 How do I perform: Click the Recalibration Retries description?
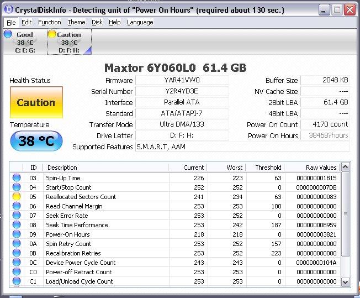click(73, 253)
